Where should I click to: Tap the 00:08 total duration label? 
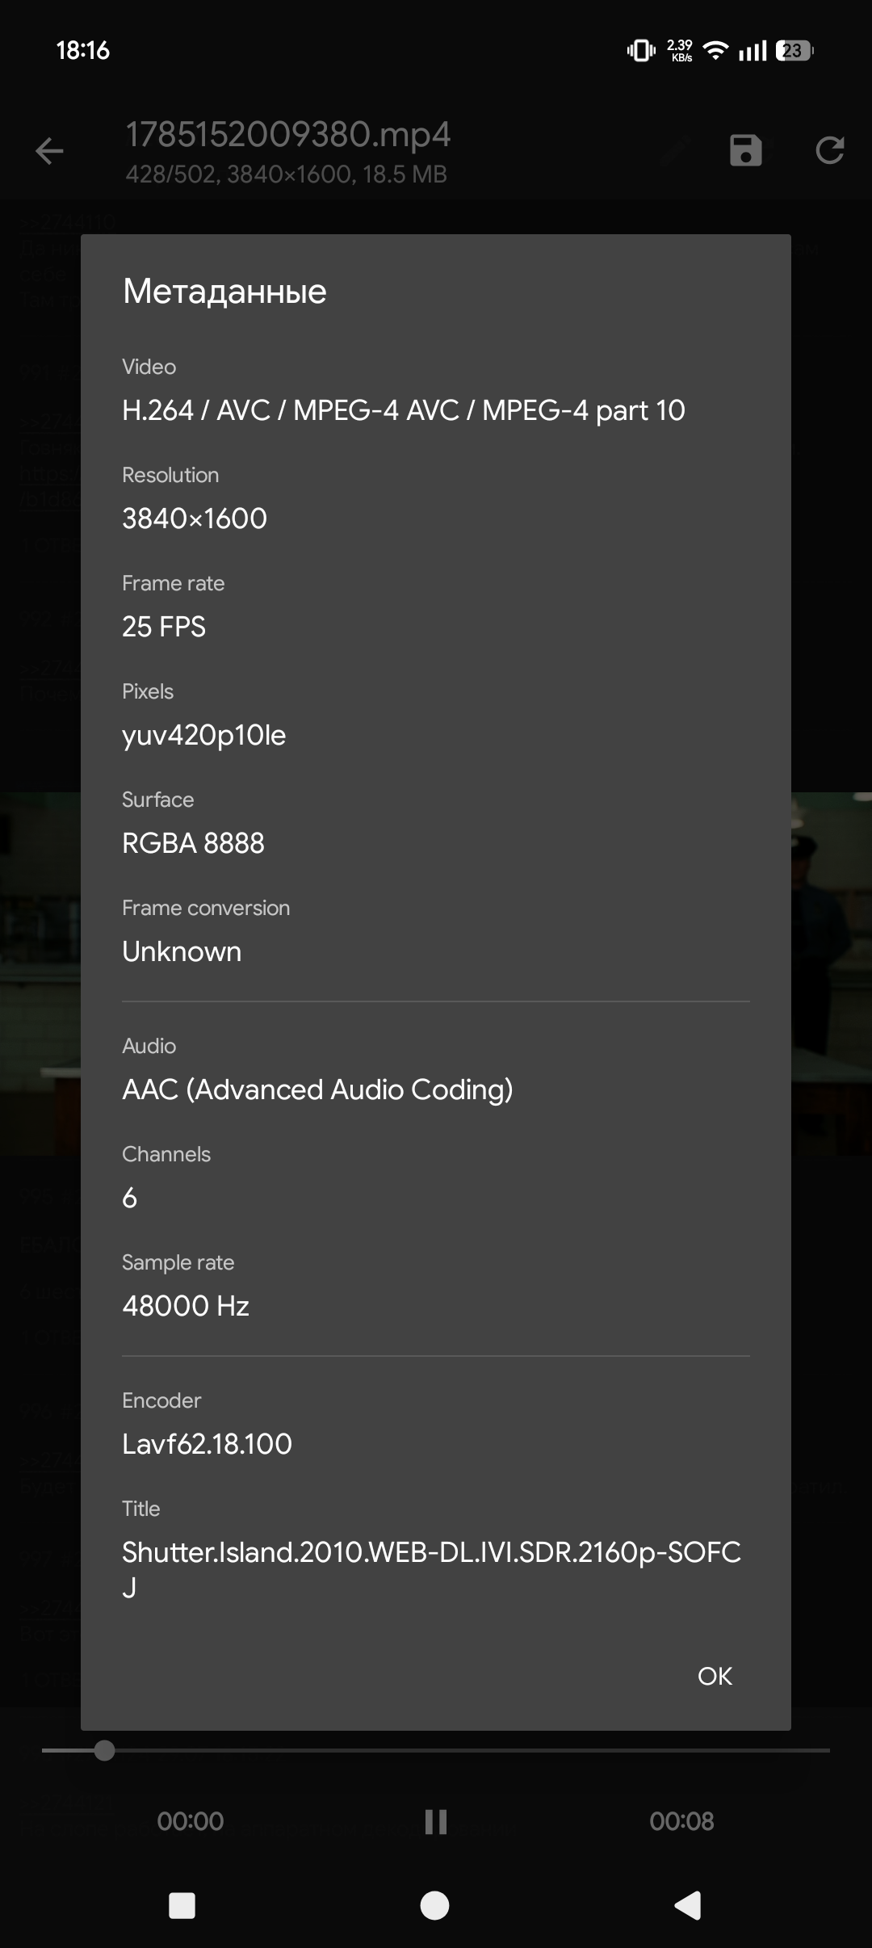681,1821
